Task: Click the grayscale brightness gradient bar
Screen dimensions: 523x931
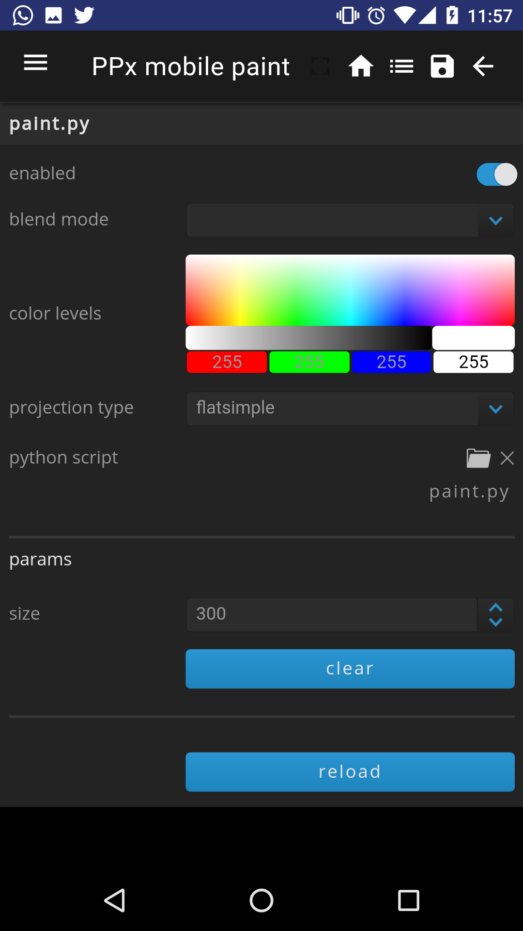Action: coord(308,338)
